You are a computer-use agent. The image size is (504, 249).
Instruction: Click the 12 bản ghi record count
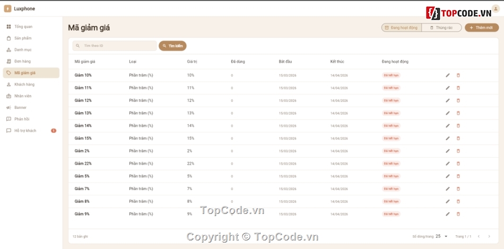pyautogui.click(x=80, y=236)
